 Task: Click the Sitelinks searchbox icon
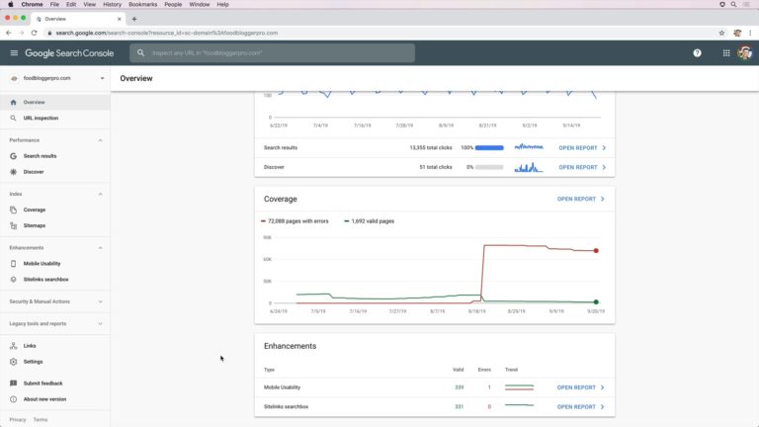pyautogui.click(x=13, y=280)
